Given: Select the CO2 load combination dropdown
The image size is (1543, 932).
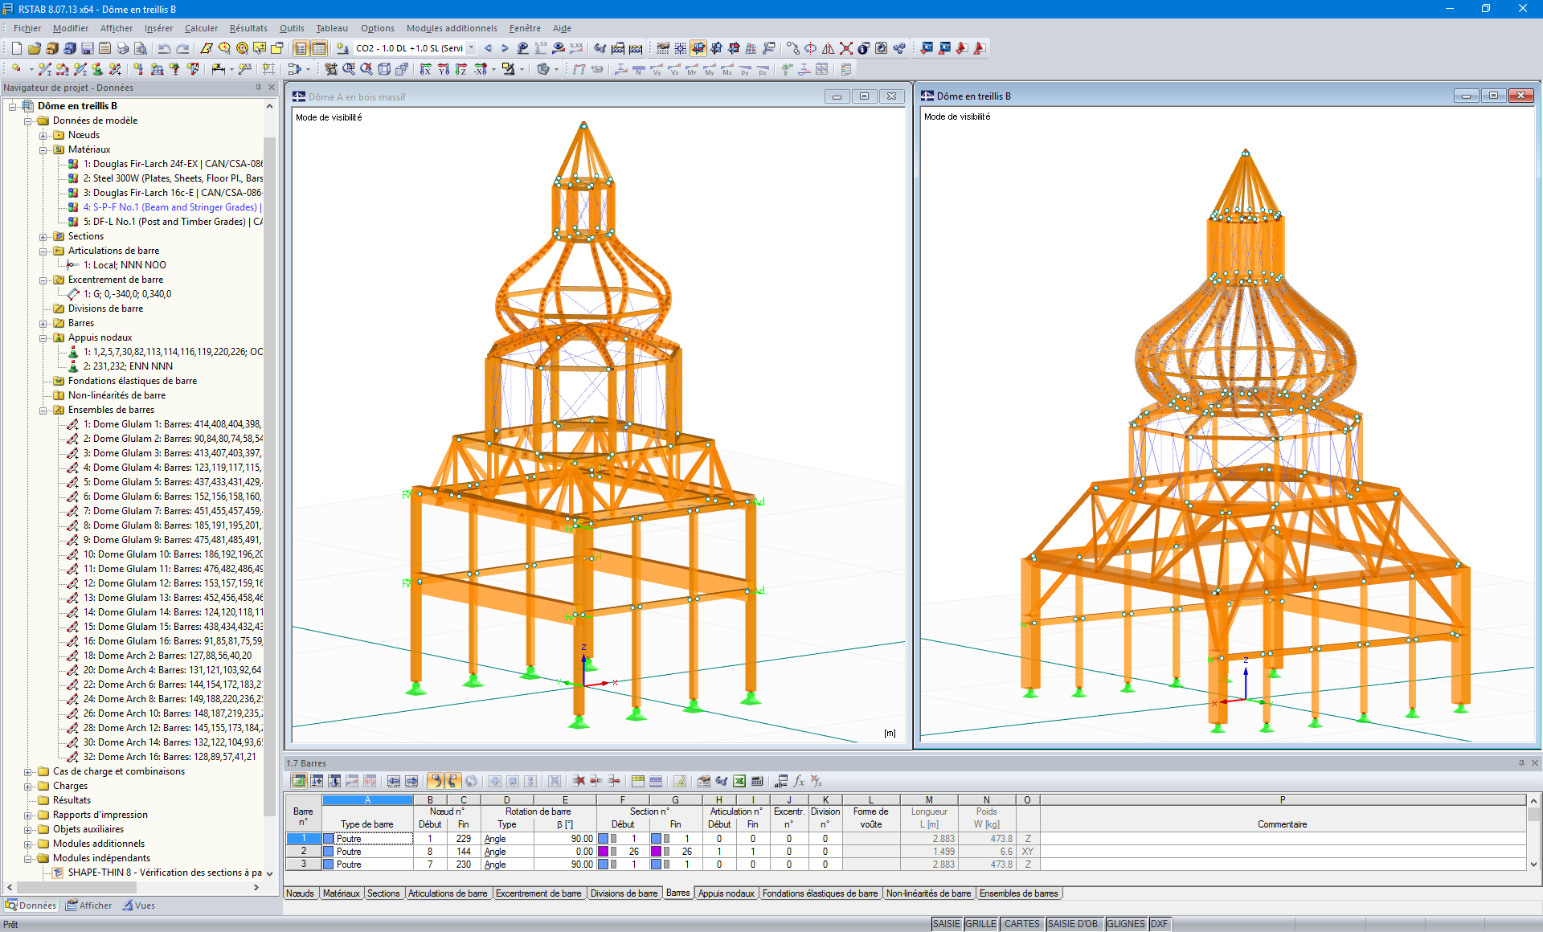Looking at the screenshot, I should click(x=410, y=48).
